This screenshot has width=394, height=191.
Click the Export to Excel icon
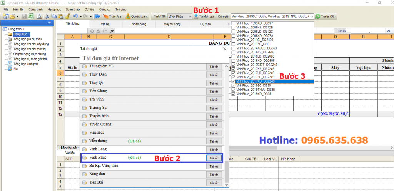coord(31,17)
